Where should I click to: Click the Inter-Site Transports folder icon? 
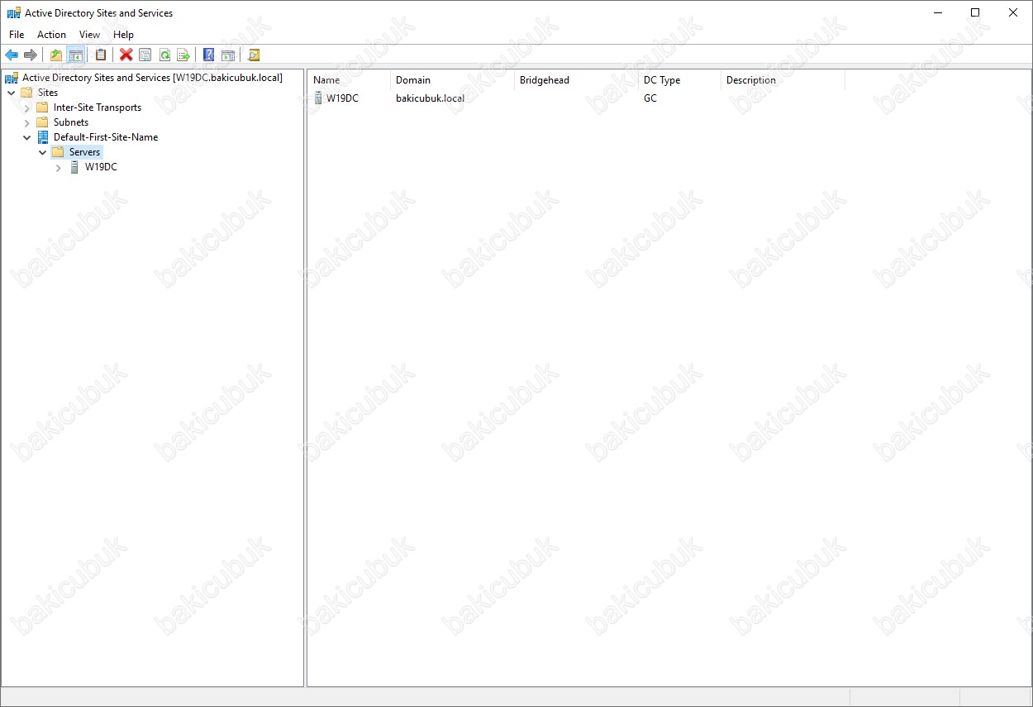coord(43,107)
